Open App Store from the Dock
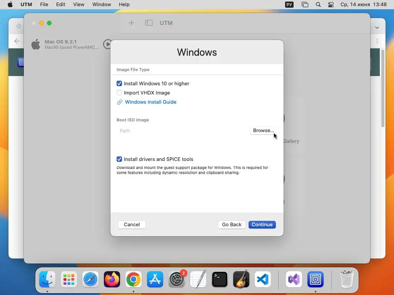The width and height of the screenshot is (394, 295). (x=155, y=279)
